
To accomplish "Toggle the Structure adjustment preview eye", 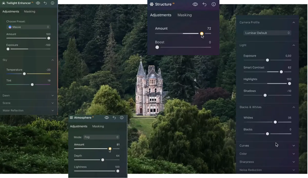I will click(x=195, y=4).
